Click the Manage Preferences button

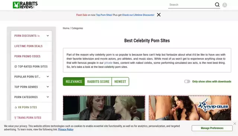(212, 128)
